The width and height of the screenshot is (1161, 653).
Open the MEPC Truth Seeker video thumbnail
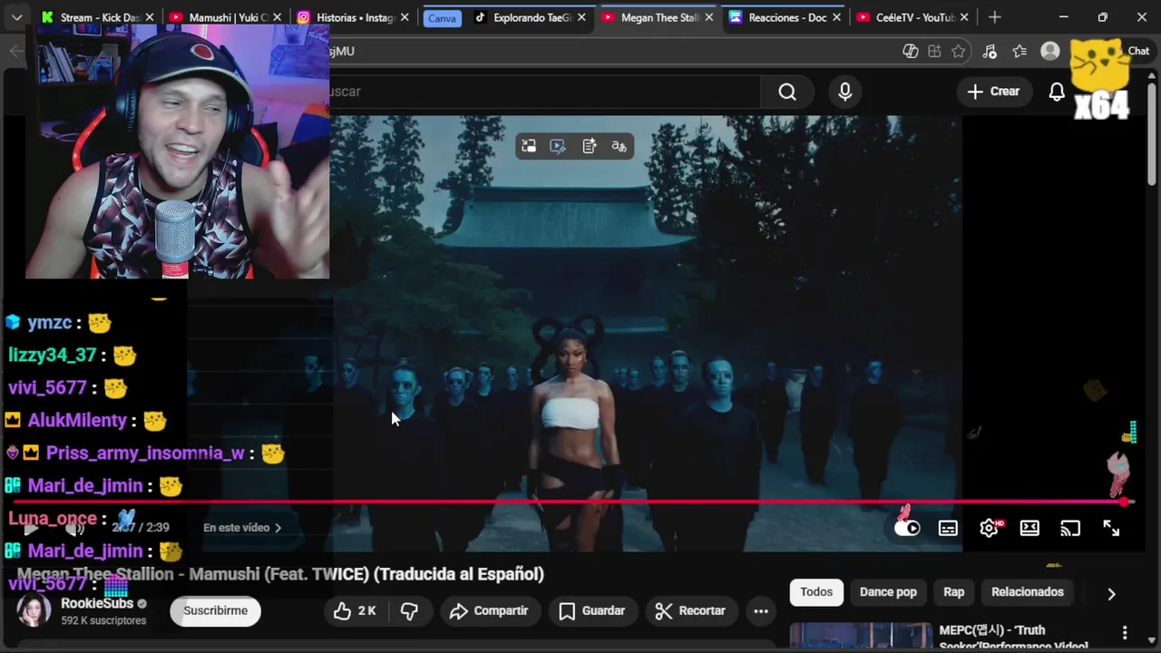point(861,637)
